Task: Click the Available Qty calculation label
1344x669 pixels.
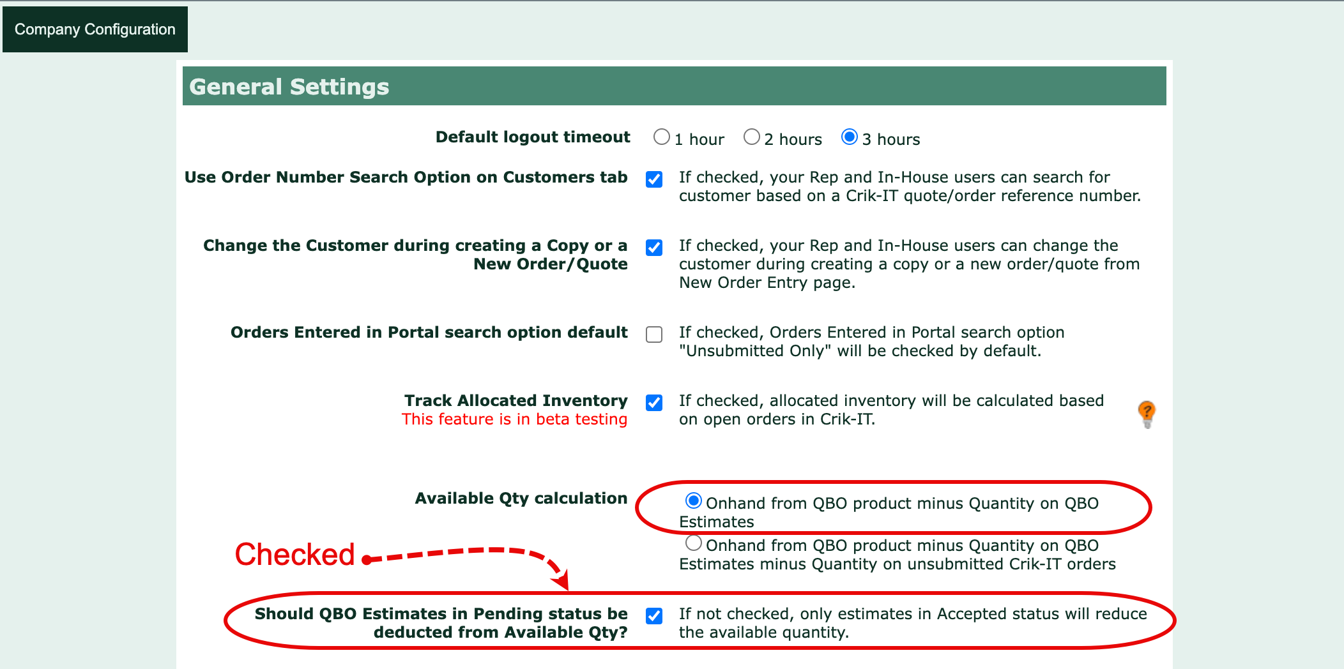Action: pyautogui.click(x=521, y=499)
